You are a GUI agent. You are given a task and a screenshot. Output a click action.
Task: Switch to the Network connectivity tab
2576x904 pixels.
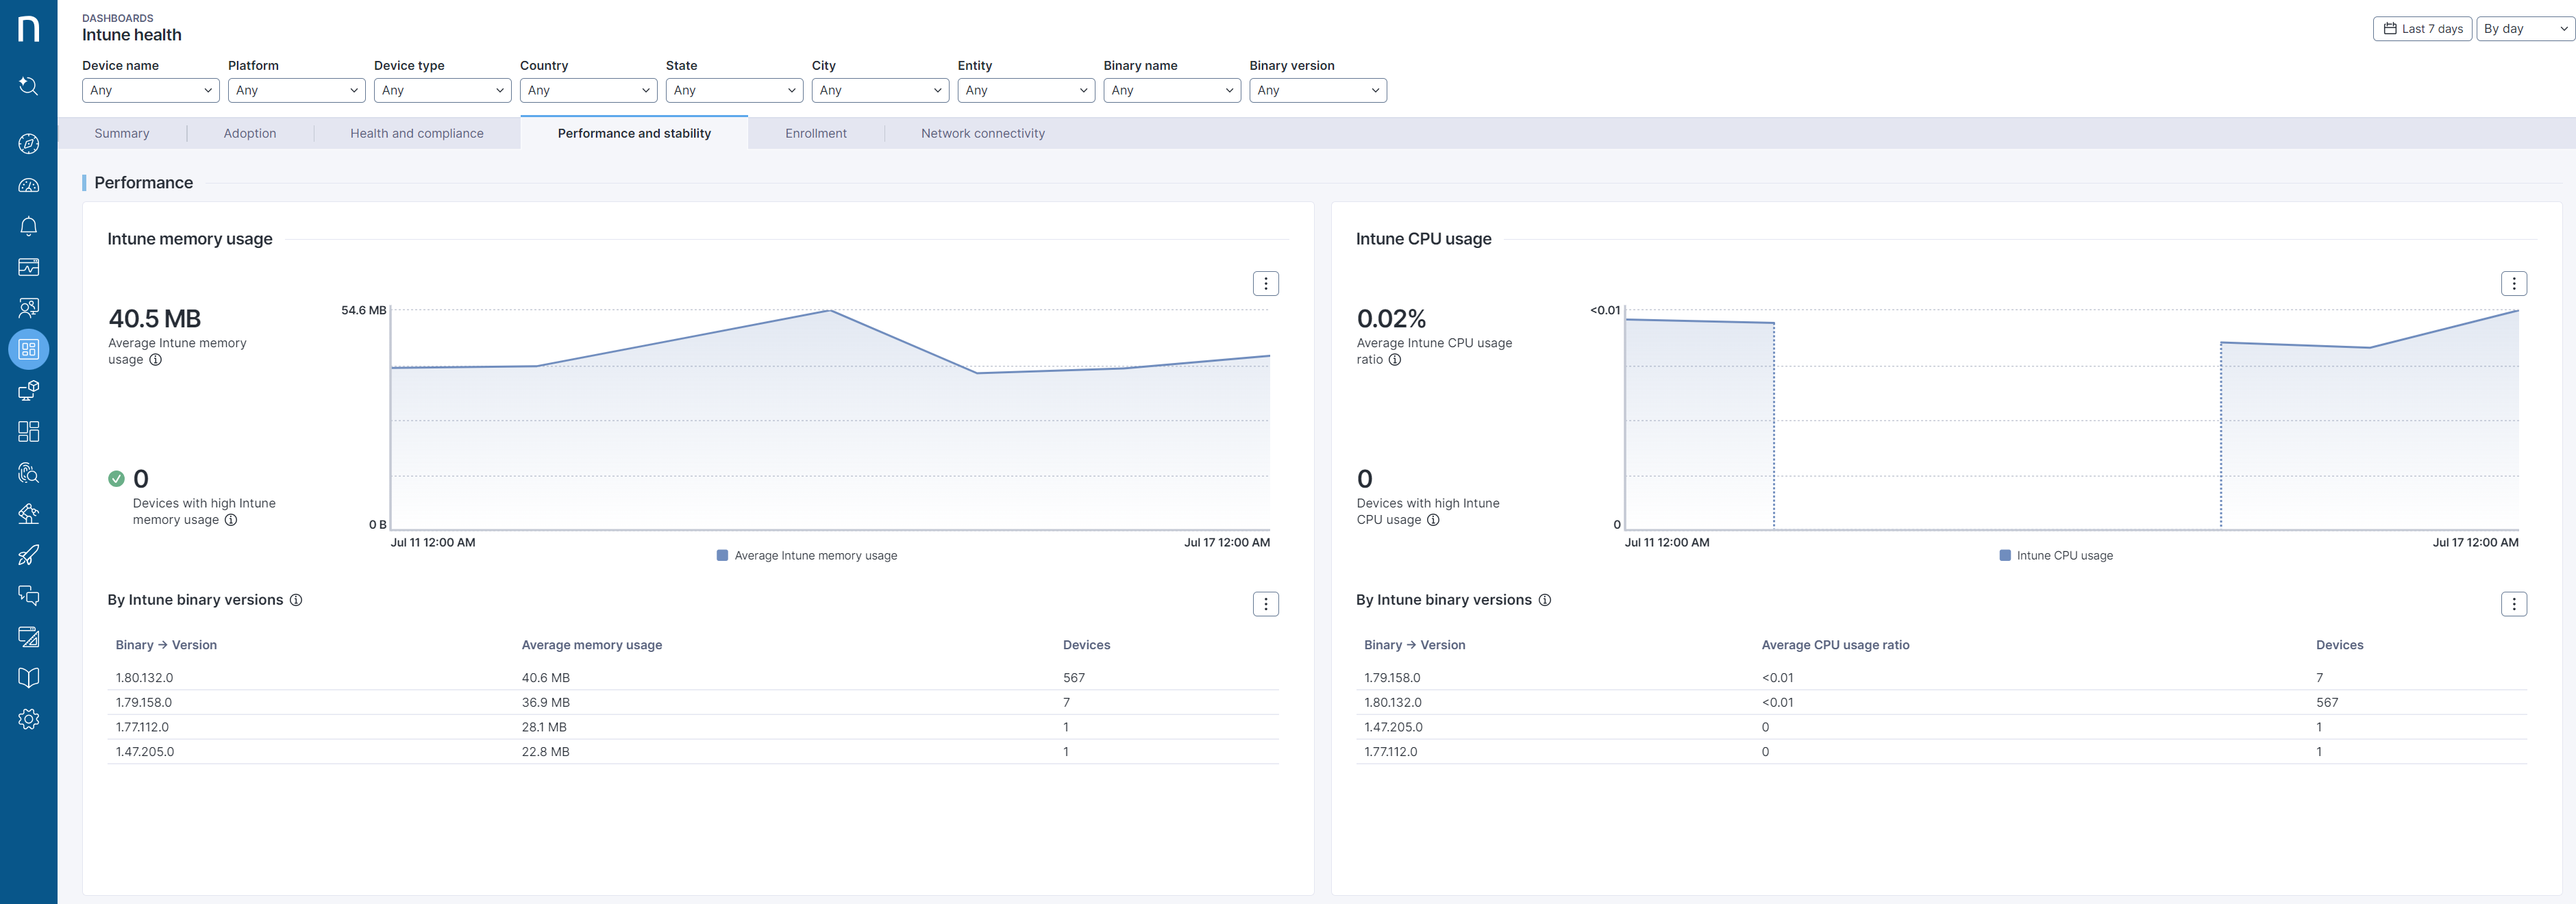[982, 133]
